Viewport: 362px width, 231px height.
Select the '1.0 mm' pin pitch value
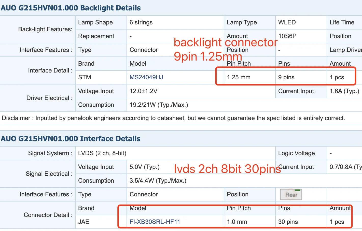coord(237,222)
